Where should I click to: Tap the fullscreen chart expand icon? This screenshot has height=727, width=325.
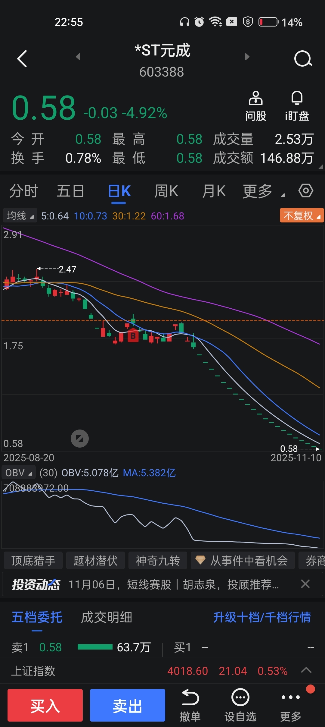(x=80, y=439)
